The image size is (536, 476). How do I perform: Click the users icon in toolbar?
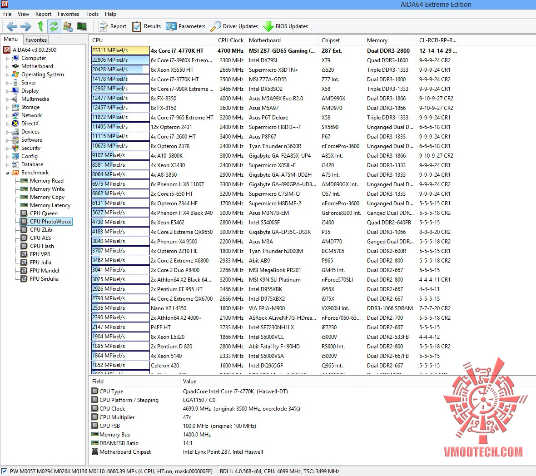68,26
